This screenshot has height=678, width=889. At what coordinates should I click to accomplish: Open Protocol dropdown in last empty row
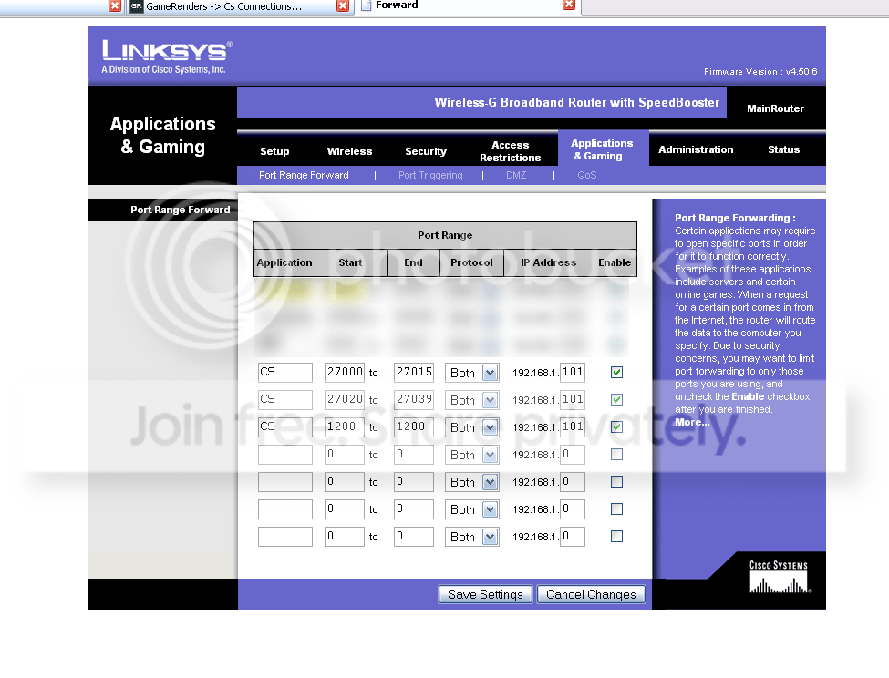(x=471, y=537)
